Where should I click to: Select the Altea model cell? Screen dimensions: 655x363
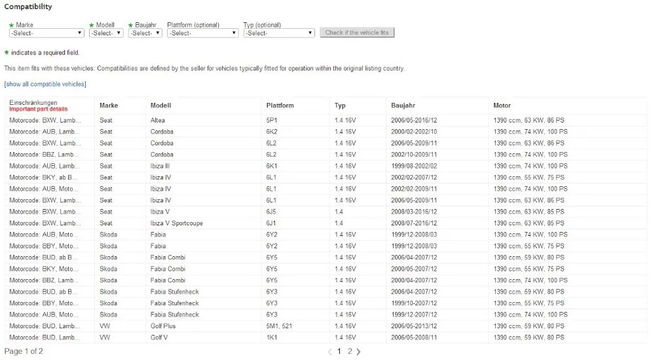(x=157, y=121)
